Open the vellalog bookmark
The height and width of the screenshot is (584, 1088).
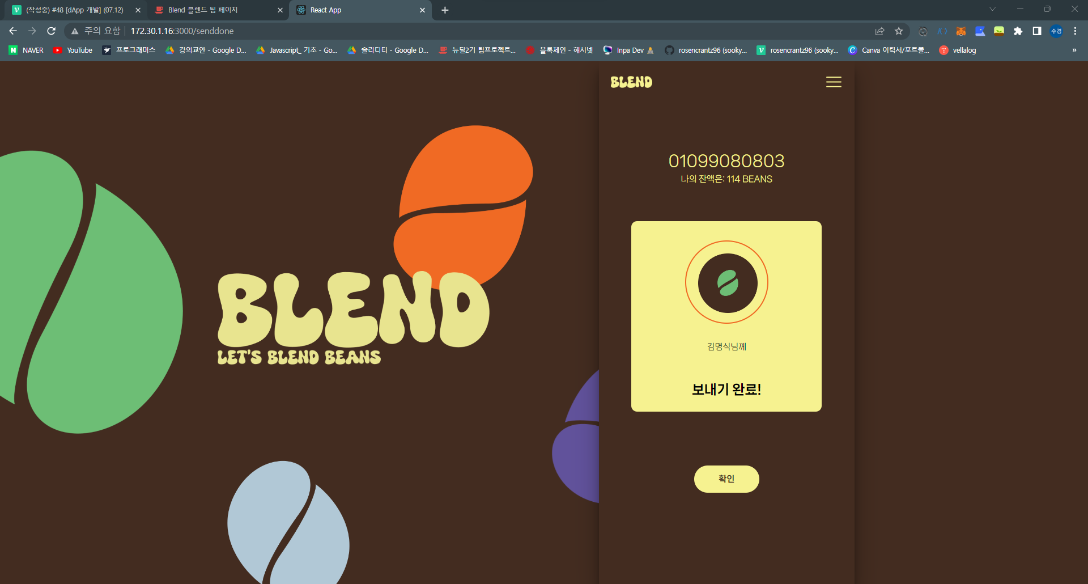(x=958, y=50)
